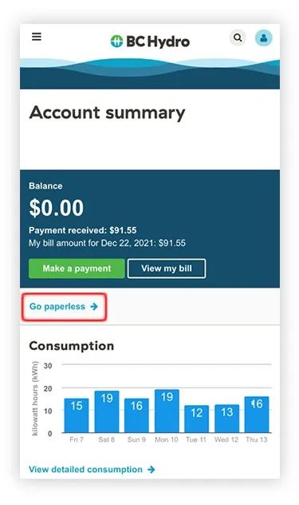Select the Wed 12 bar showing 13
299x505 pixels.
coord(227,419)
